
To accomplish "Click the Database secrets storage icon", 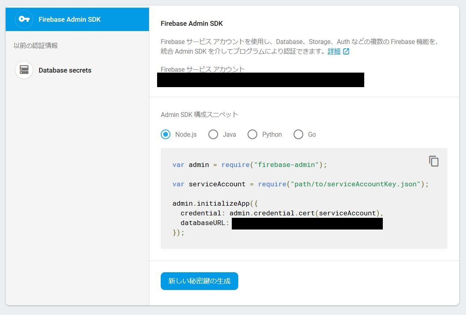I will (x=24, y=70).
